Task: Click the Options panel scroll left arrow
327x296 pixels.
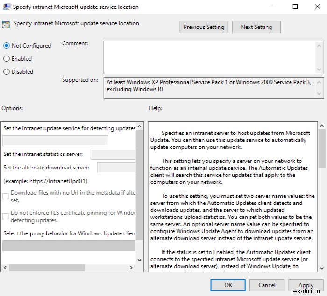Action: pos(5,268)
